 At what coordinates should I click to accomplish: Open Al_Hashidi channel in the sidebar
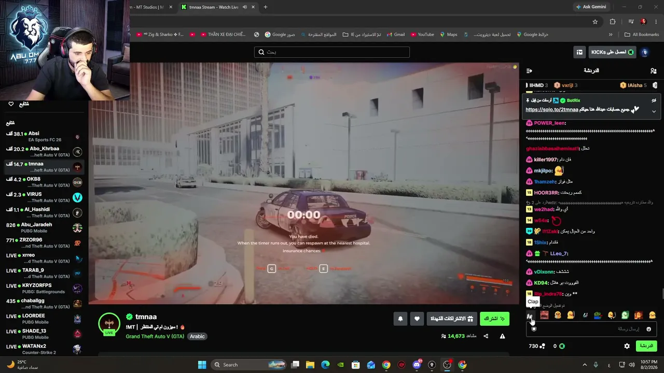44,212
